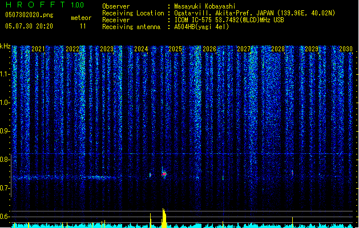Select observer name Masayuki Kobayashi
The height and width of the screenshot is (228, 359).
pyautogui.click(x=205, y=6)
